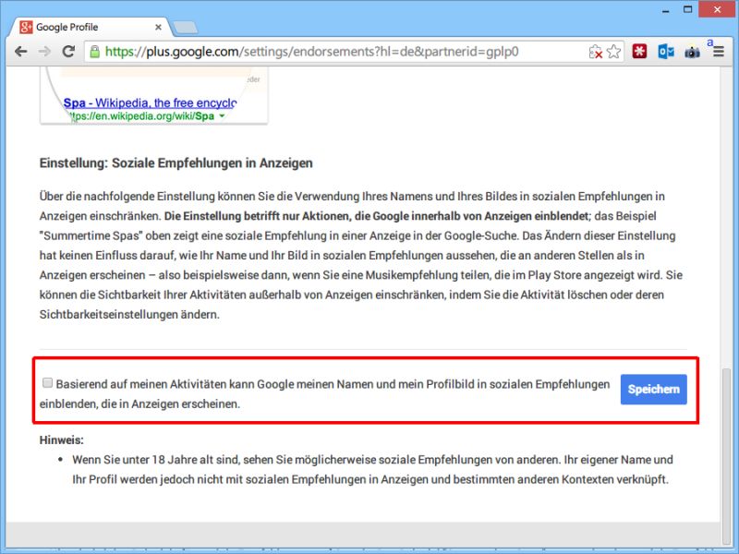Screen dimensions: 739x554
Task: Close the Google Profile tab
Action: 158,28
